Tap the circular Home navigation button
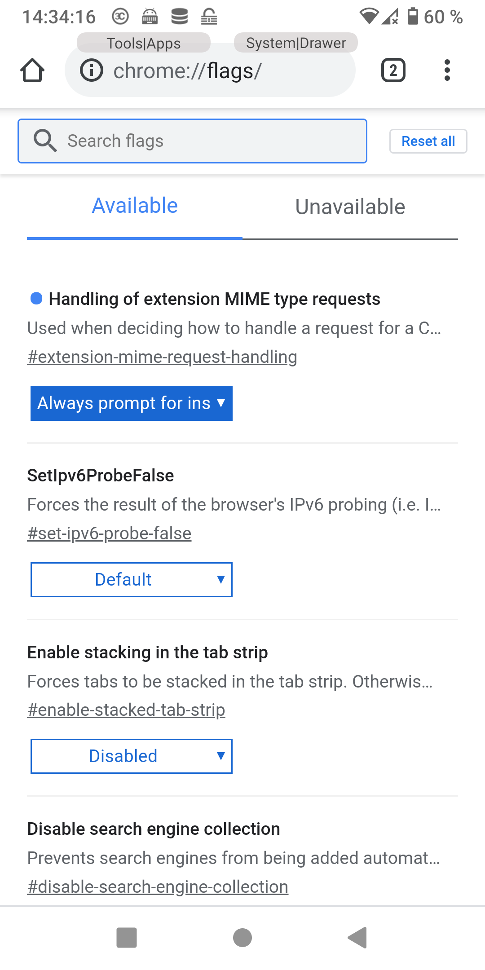This screenshot has width=485, height=970. (242, 937)
